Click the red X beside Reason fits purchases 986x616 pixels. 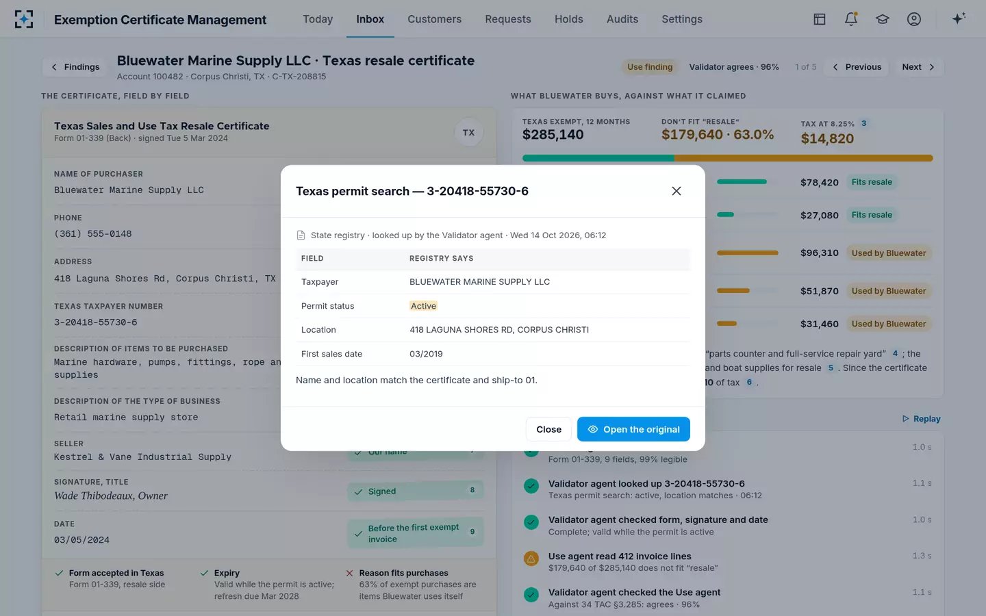point(350,574)
